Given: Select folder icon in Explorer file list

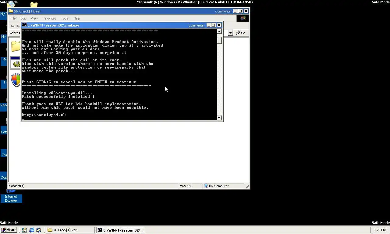Looking at the screenshot, I should pos(16,46).
